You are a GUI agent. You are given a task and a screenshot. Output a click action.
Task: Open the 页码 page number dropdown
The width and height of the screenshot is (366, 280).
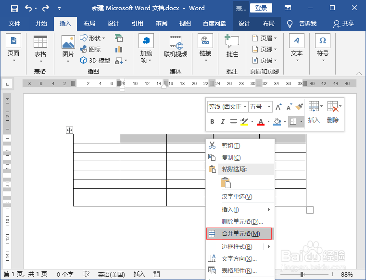click(265, 60)
